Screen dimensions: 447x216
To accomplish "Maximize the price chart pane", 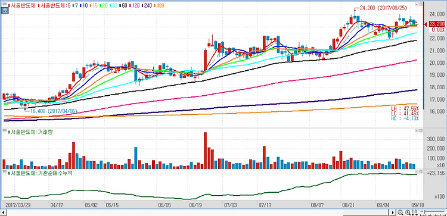I will click(x=421, y=4).
